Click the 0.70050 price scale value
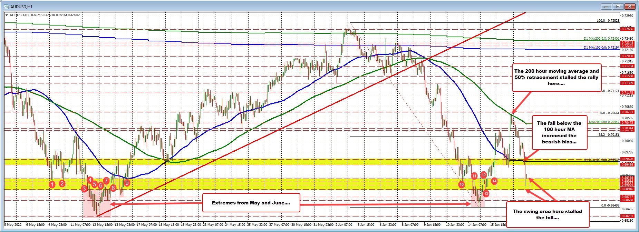 coord(627,141)
